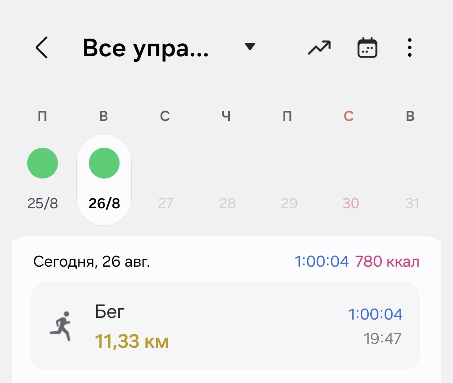Expand the exercise type dropdown arrow

(x=250, y=47)
